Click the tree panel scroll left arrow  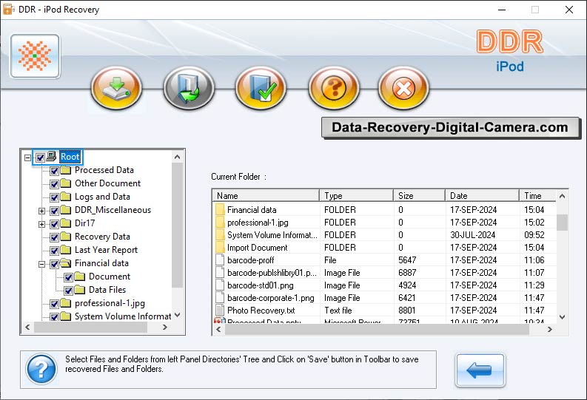pyautogui.click(x=27, y=327)
